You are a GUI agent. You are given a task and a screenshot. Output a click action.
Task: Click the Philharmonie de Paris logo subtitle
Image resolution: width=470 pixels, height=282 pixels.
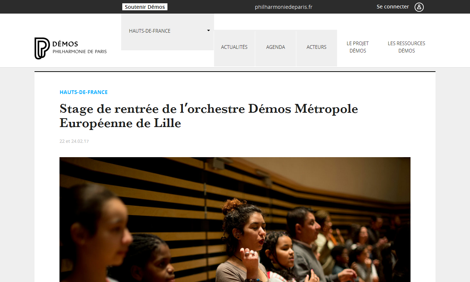(x=80, y=52)
